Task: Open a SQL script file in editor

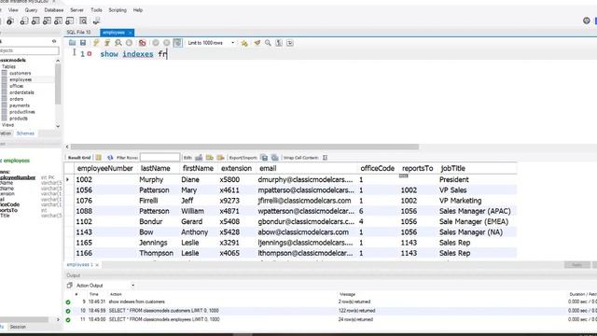Action: coord(72,43)
